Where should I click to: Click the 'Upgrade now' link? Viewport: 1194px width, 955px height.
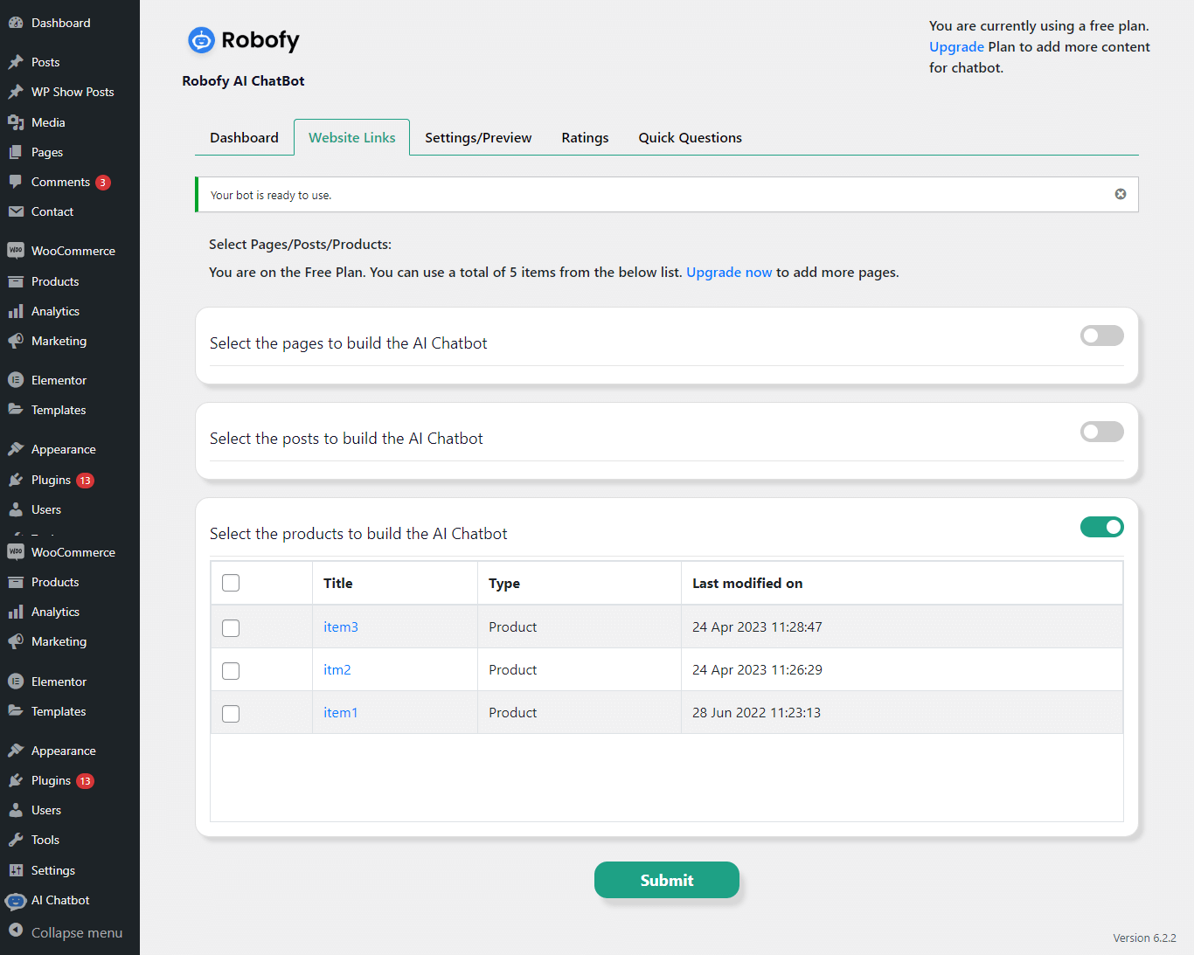click(x=729, y=273)
